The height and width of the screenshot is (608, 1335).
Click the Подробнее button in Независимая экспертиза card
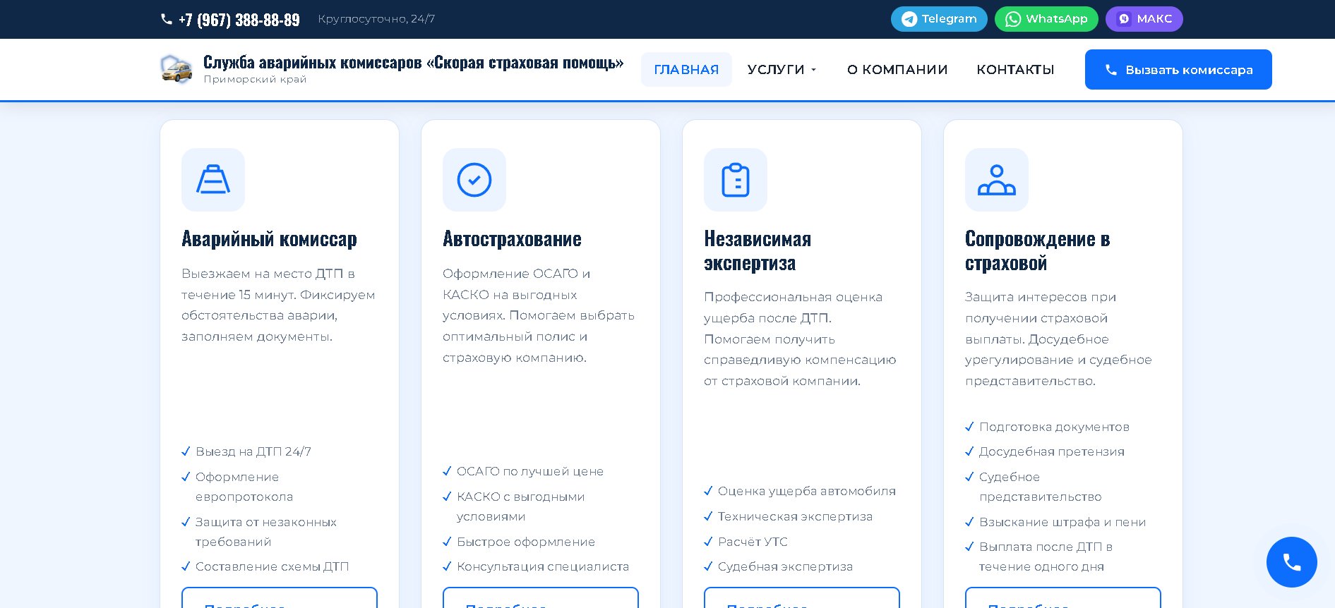coord(802,598)
